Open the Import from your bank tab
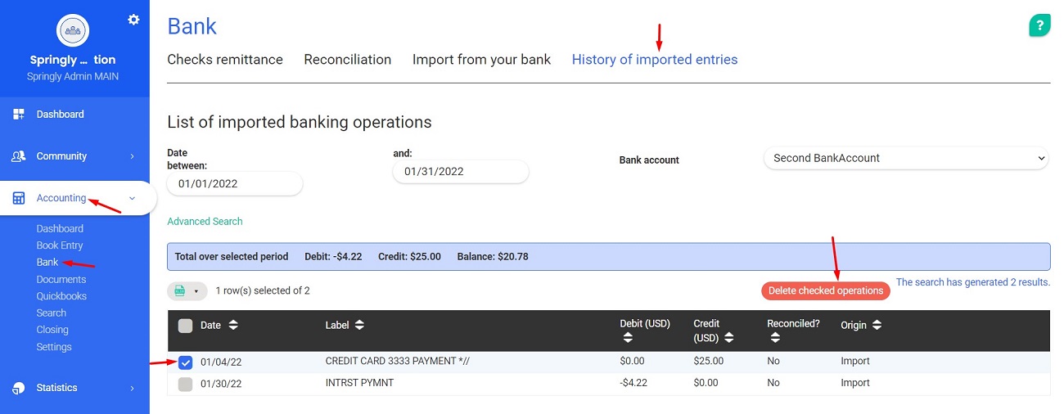Screen dimensions: 1064x414 (x=481, y=60)
